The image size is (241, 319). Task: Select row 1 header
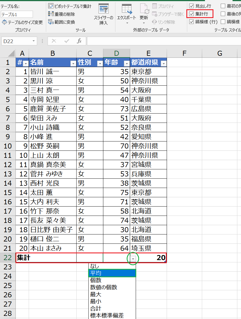8,62
